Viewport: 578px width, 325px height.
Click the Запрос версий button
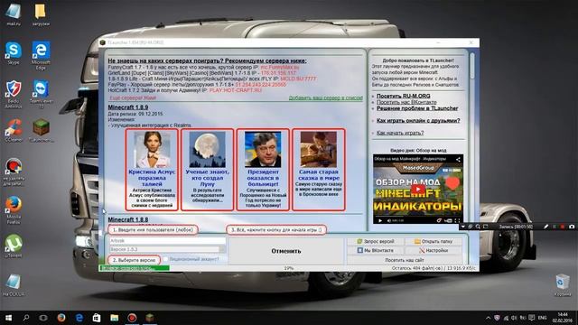[x=376, y=241]
